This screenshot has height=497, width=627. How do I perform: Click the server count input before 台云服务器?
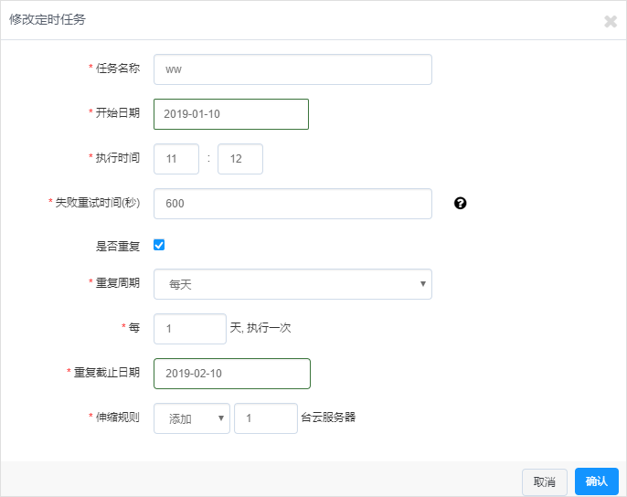(x=265, y=418)
